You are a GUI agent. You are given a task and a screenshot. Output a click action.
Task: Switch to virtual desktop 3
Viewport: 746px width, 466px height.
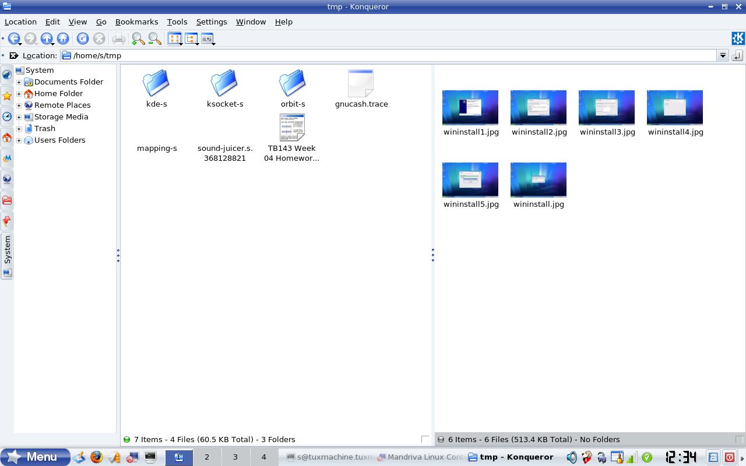(235, 457)
